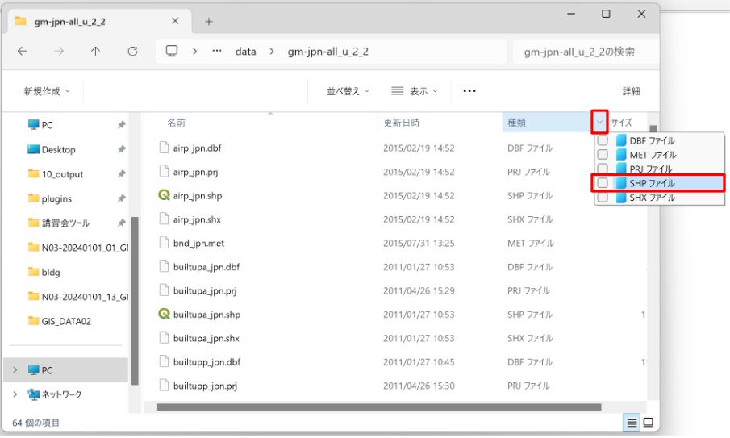Open the ellipsis in the address path

[217, 51]
